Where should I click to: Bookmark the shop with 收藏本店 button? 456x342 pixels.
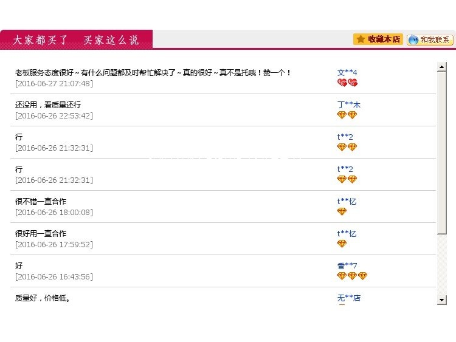378,39
